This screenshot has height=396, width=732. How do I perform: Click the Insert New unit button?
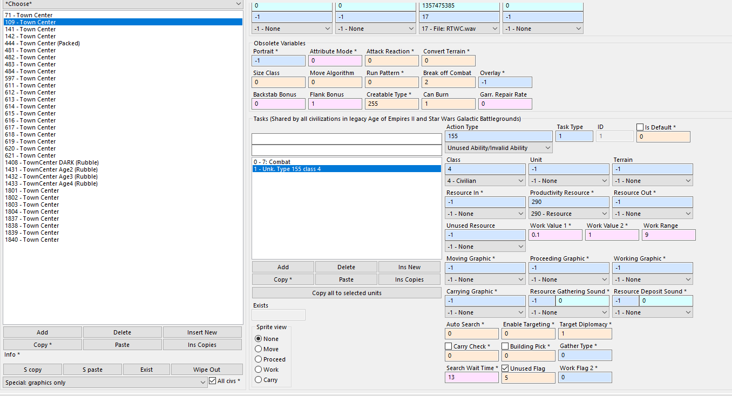202,332
